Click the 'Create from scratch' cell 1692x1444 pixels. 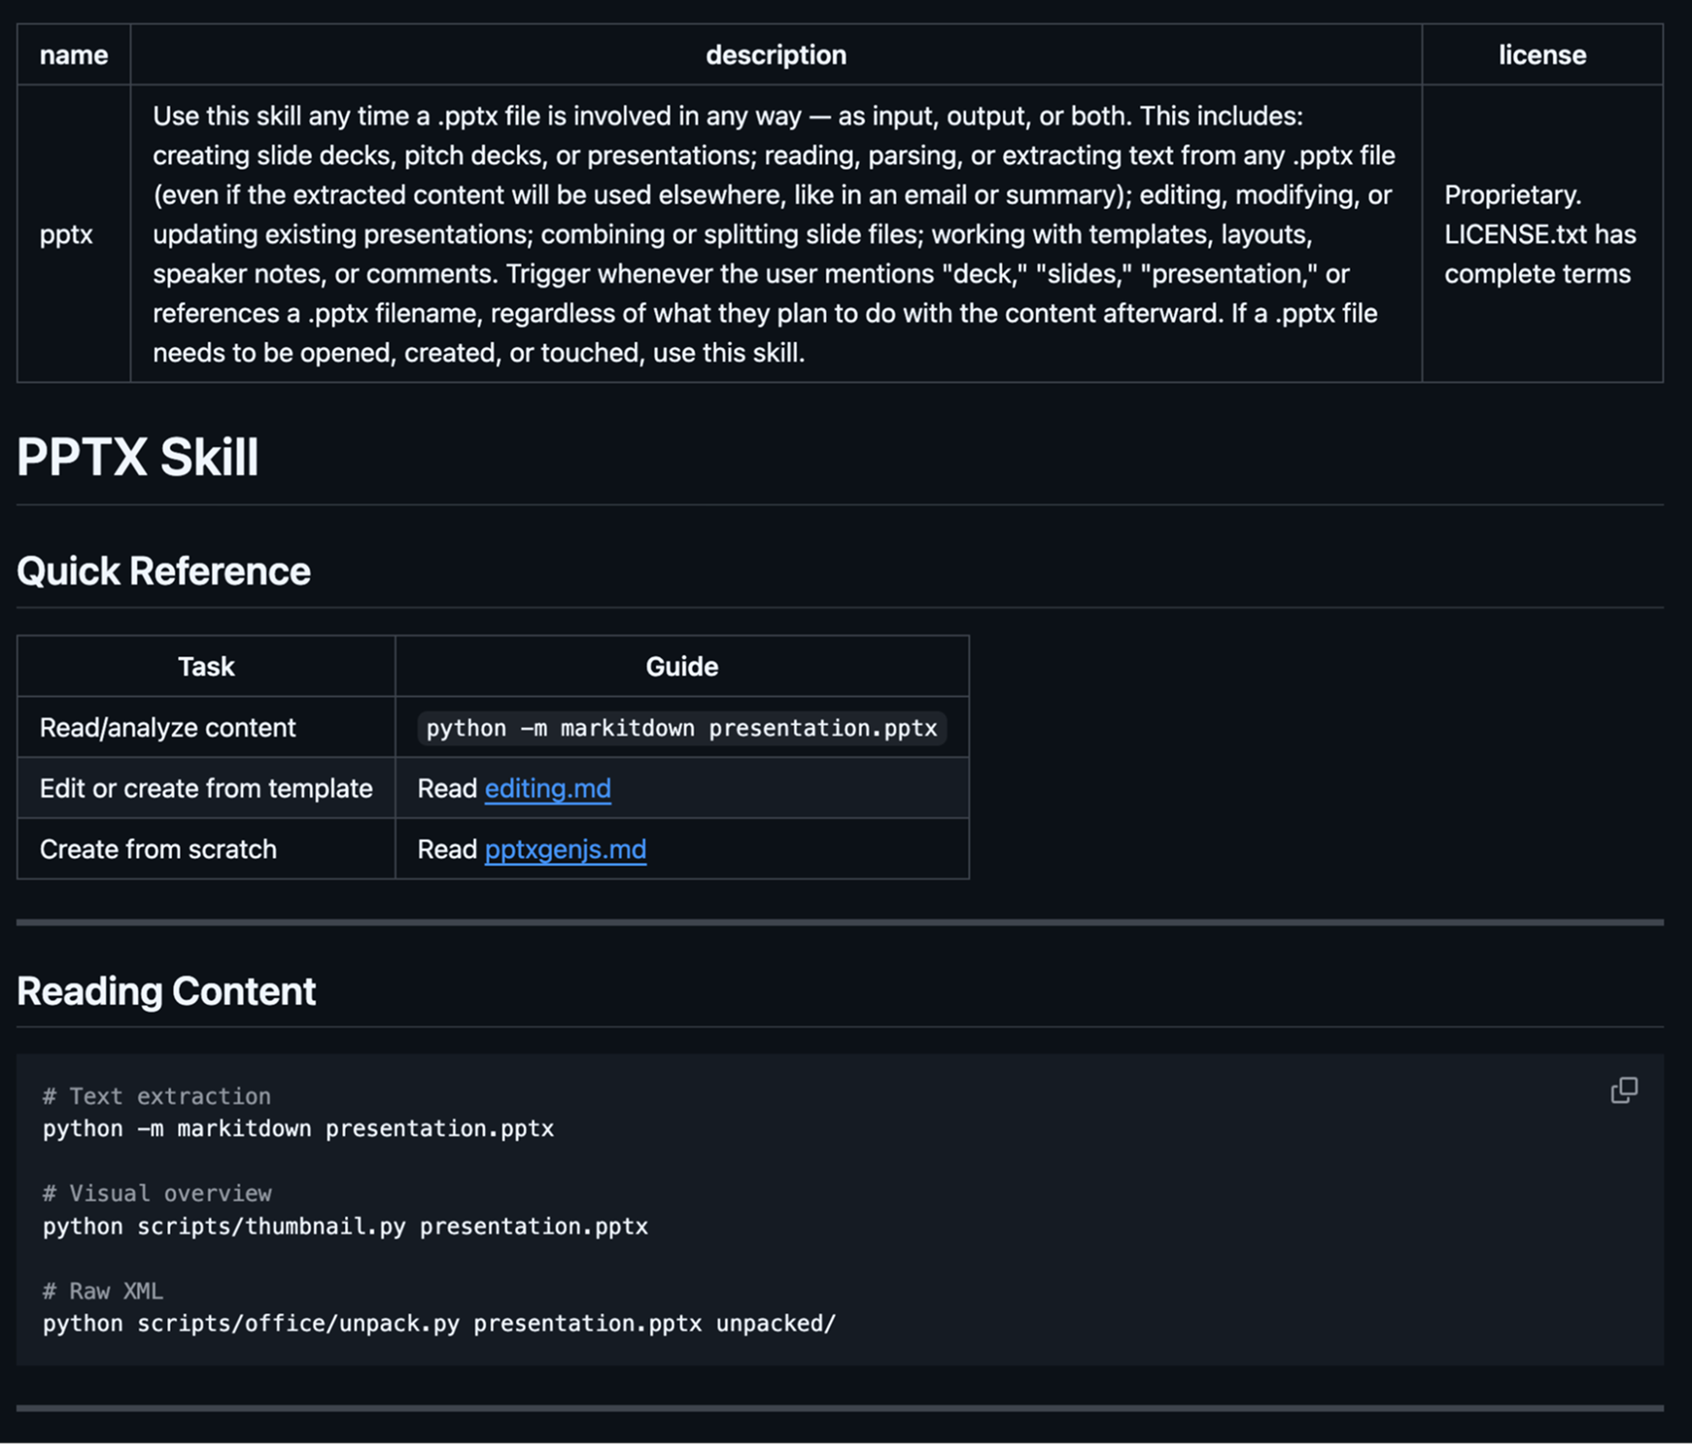tap(158, 849)
